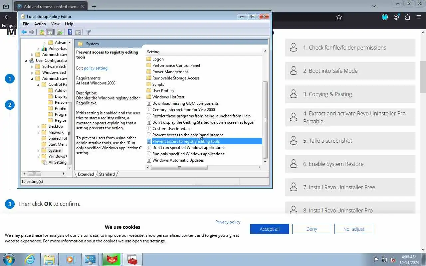This screenshot has width=426, height=266.
Task: Collapse the Control Panel tree node
Action: pos(39,84)
